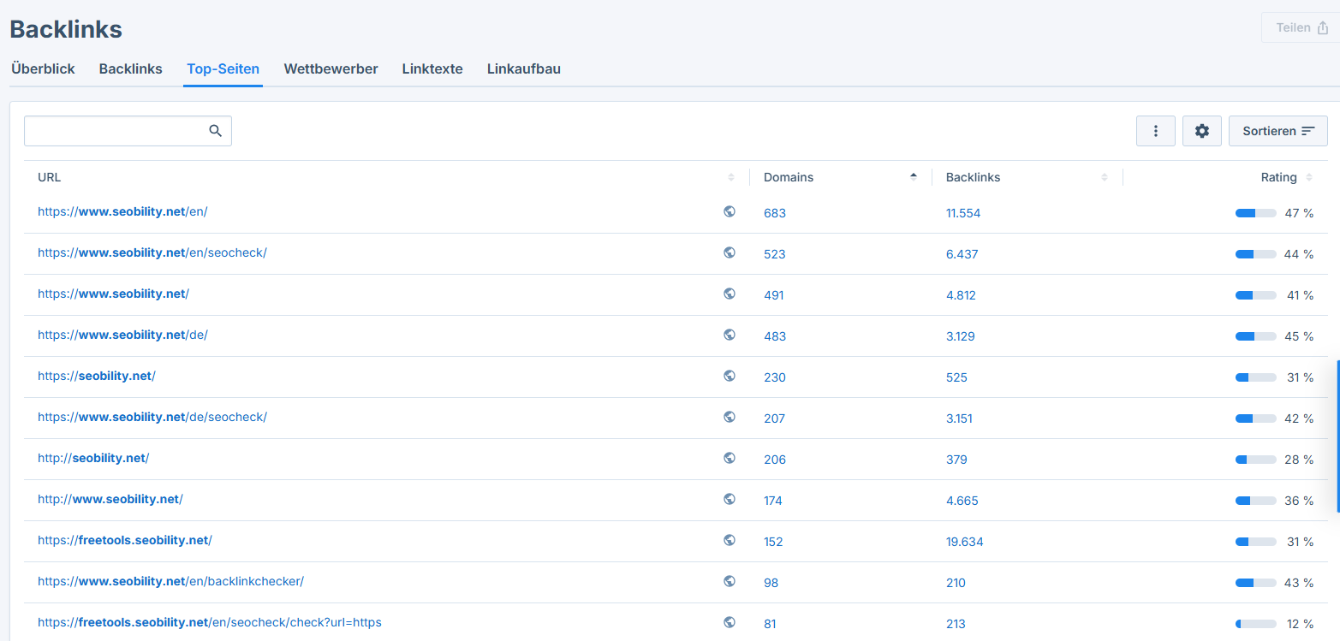
Task: Open link https://seobility.net/
Action: [97, 376]
